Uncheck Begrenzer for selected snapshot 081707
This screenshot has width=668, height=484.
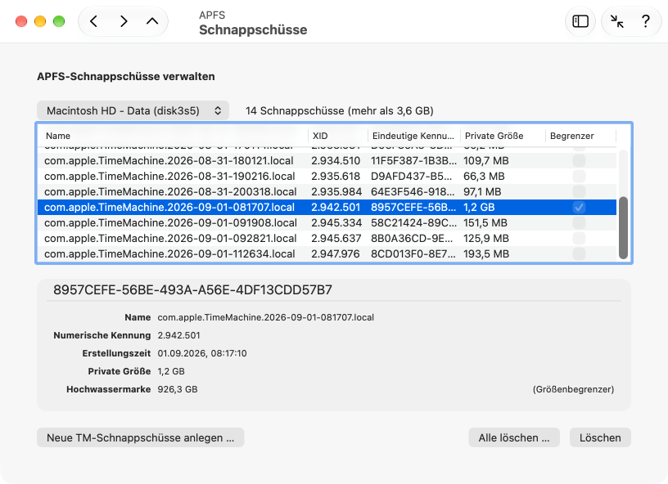point(579,207)
